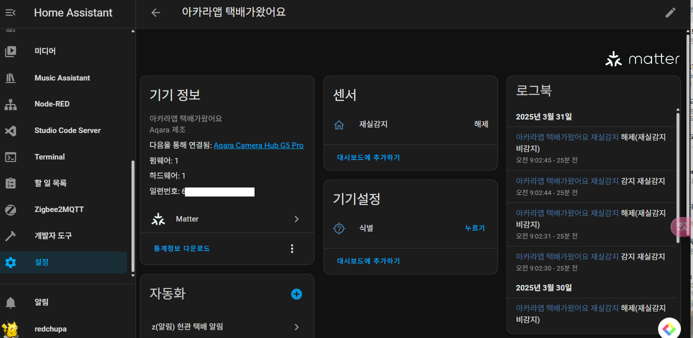The image size is (693, 338).
Task: Open the 알림 bell icon
Action: (x=10, y=302)
